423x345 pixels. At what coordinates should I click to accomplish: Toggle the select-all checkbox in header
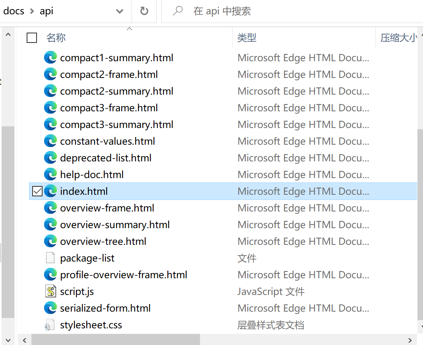32,38
